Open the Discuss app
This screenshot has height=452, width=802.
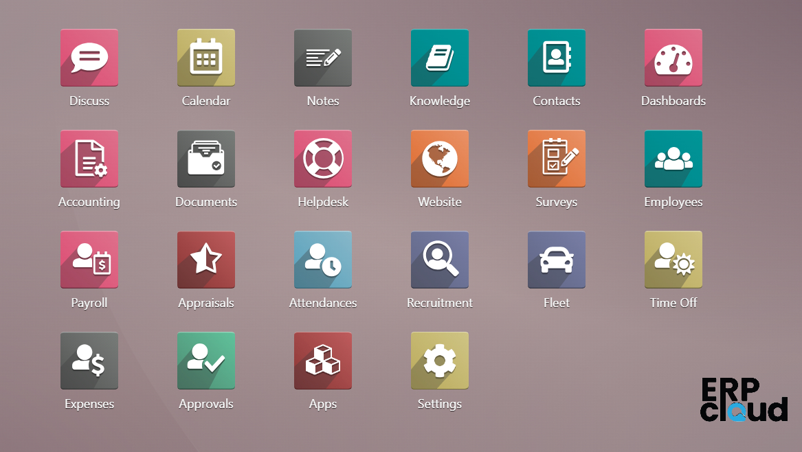[89, 58]
